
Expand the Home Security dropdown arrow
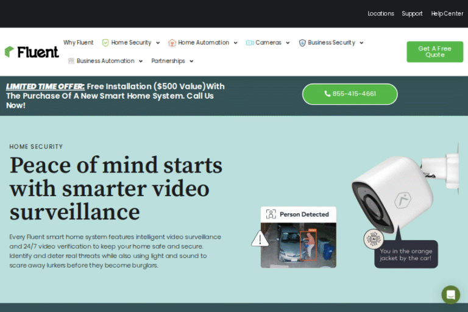(158, 43)
